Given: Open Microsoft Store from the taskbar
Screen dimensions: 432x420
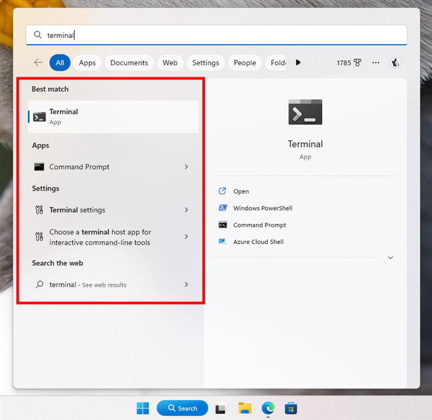Looking at the screenshot, I should [291, 408].
